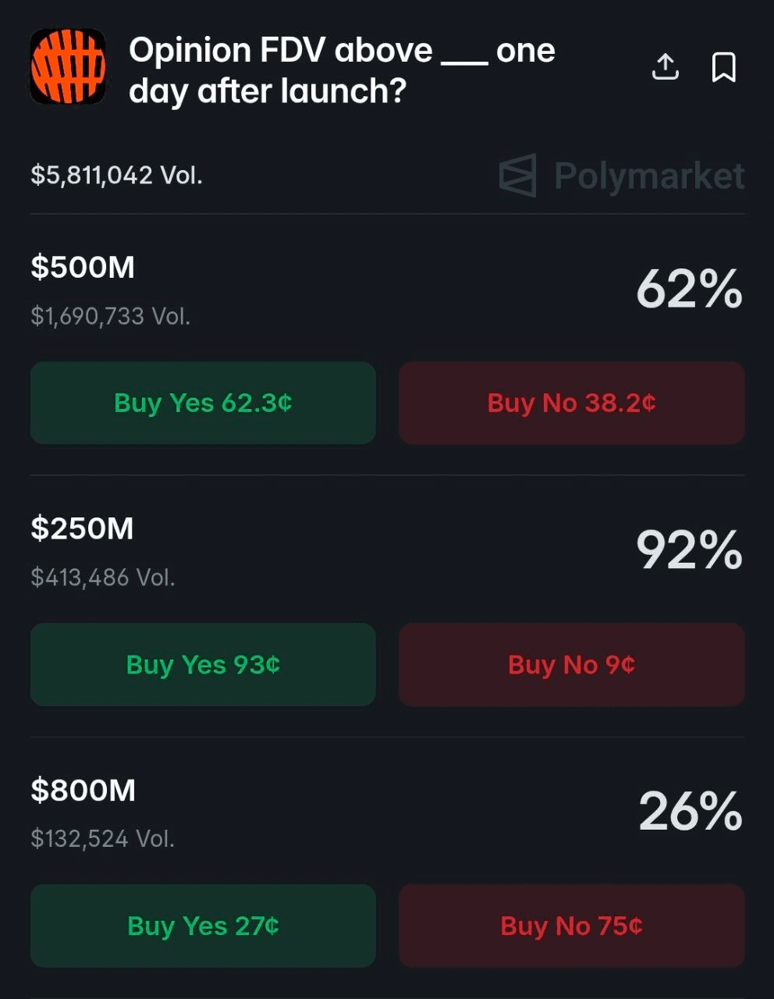Buy Yes at 27¢ for $800M

pos(203,926)
